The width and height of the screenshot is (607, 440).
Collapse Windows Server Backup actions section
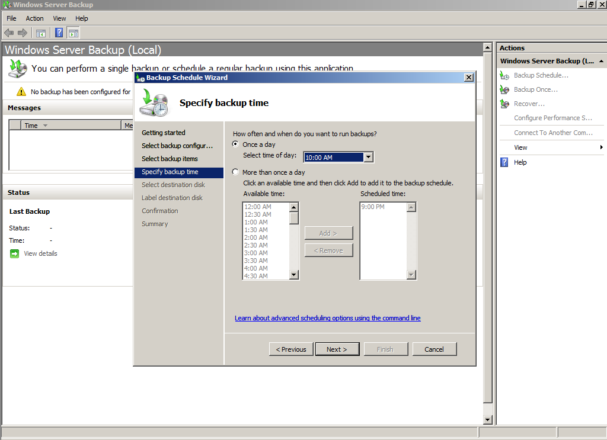pos(601,61)
